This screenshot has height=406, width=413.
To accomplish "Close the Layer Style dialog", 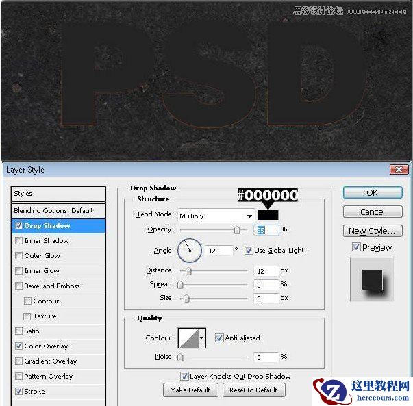I will click(x=399, y=170).
